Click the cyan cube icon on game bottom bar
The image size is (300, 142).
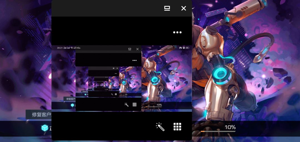pos(44,128)
